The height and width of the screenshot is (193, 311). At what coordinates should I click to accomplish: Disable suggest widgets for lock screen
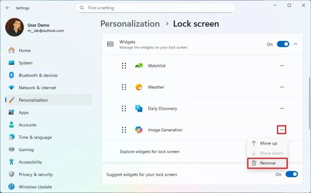pos(291,174)
